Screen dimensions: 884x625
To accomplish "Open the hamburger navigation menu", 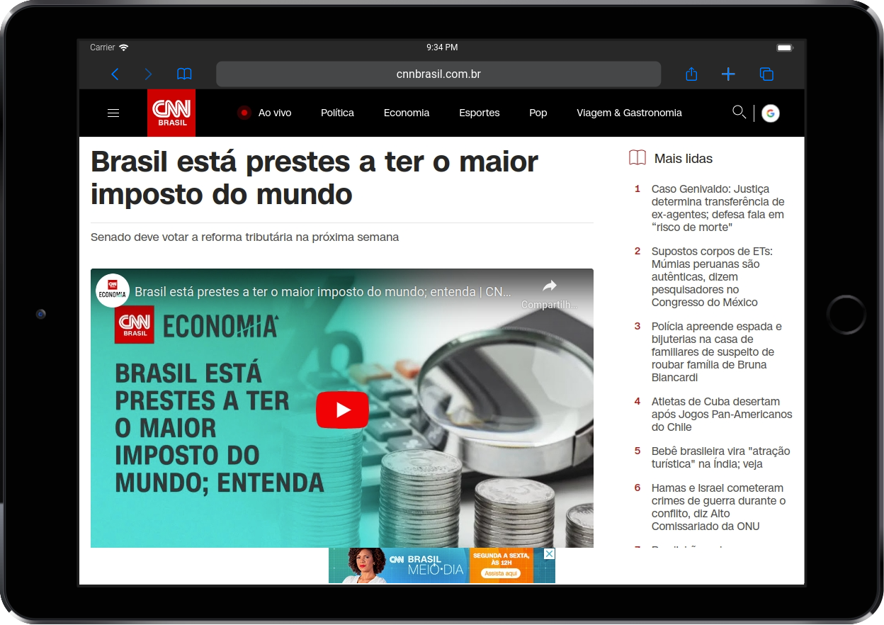I will 113,113.
